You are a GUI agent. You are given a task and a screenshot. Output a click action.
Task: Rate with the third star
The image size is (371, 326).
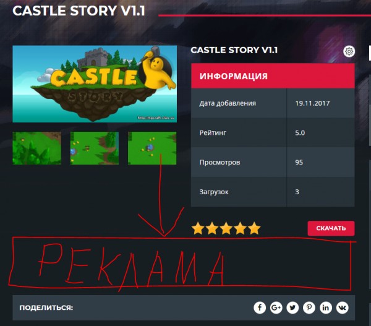[226, 228]
